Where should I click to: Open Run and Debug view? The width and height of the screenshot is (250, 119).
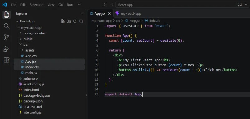(x=7, y=49)
